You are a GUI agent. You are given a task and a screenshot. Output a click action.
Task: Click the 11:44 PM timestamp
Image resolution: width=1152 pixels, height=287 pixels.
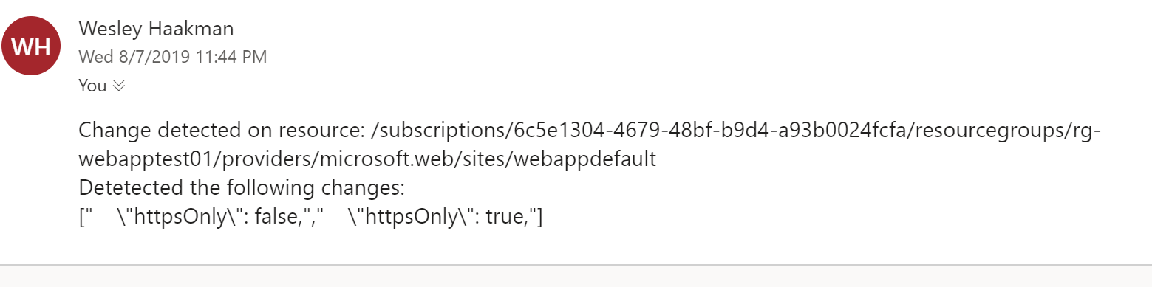coord(231,57)
